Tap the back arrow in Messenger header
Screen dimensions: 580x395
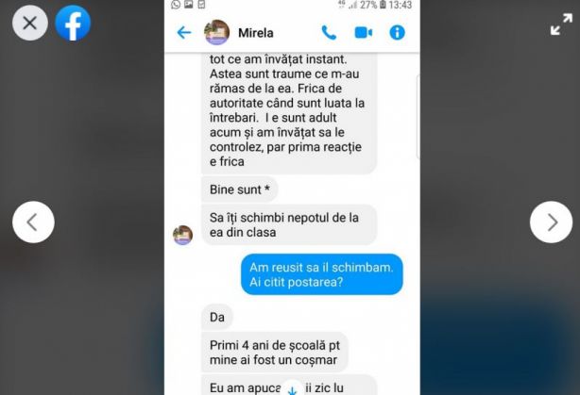coord(184,32)
